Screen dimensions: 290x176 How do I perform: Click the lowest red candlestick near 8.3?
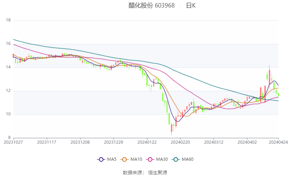coord(172,129)
